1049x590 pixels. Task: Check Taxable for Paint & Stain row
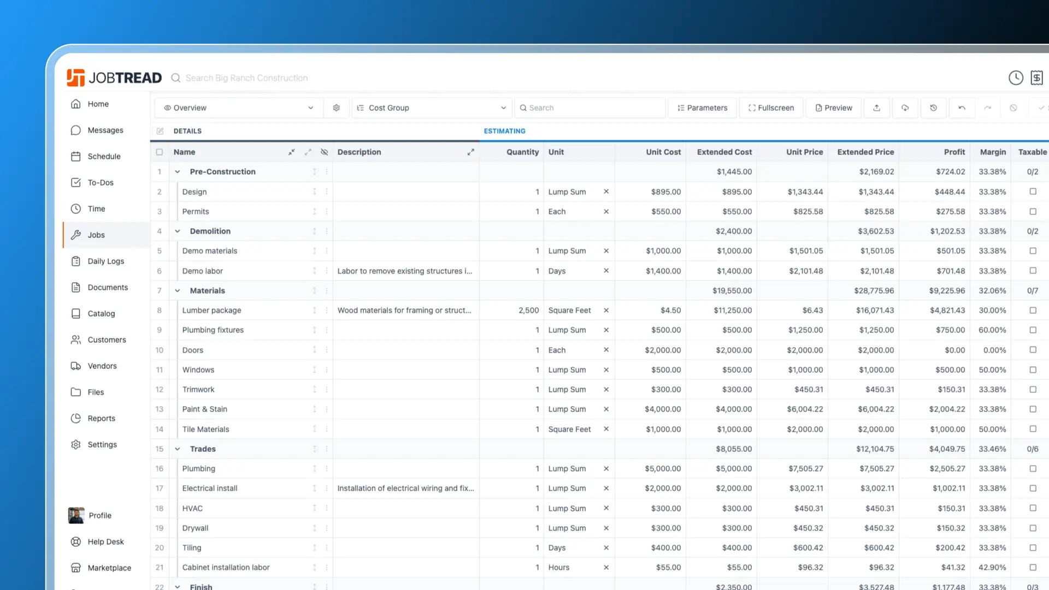(1033, 409)
